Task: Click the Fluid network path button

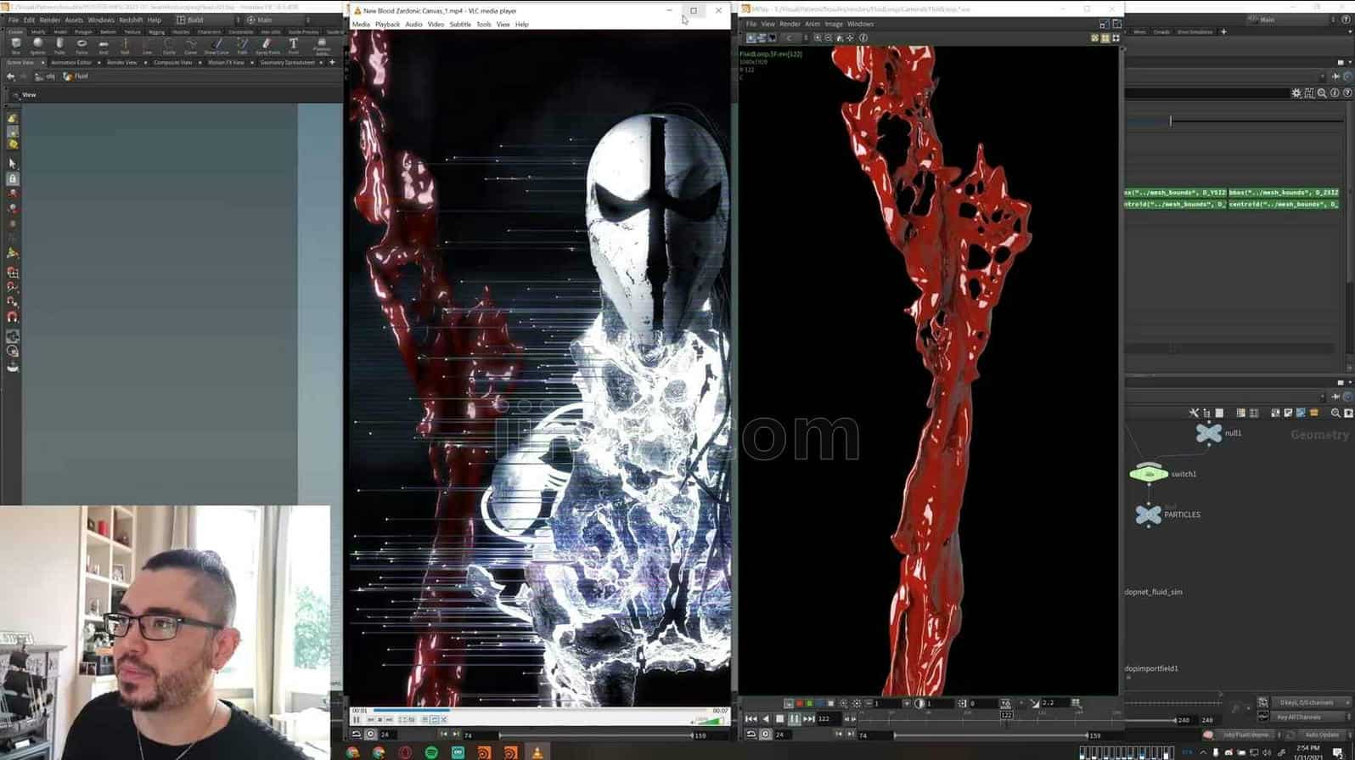Action: click(x=76, y=76)
